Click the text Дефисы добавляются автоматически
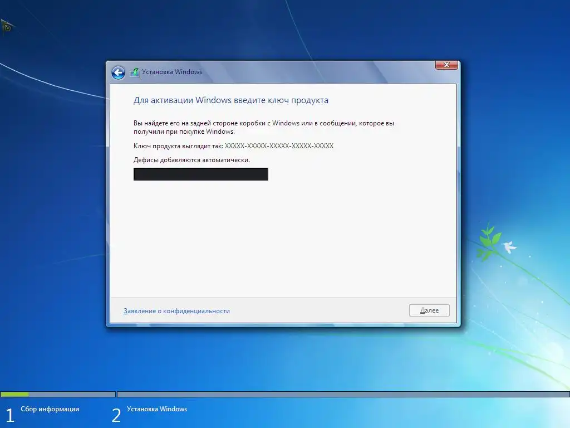The height and width of the screenshot is (428, 570). (191, 160)
